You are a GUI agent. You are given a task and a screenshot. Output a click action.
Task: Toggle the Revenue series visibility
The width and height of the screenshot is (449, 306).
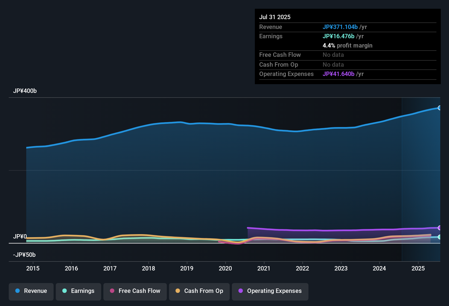[31, 291]
